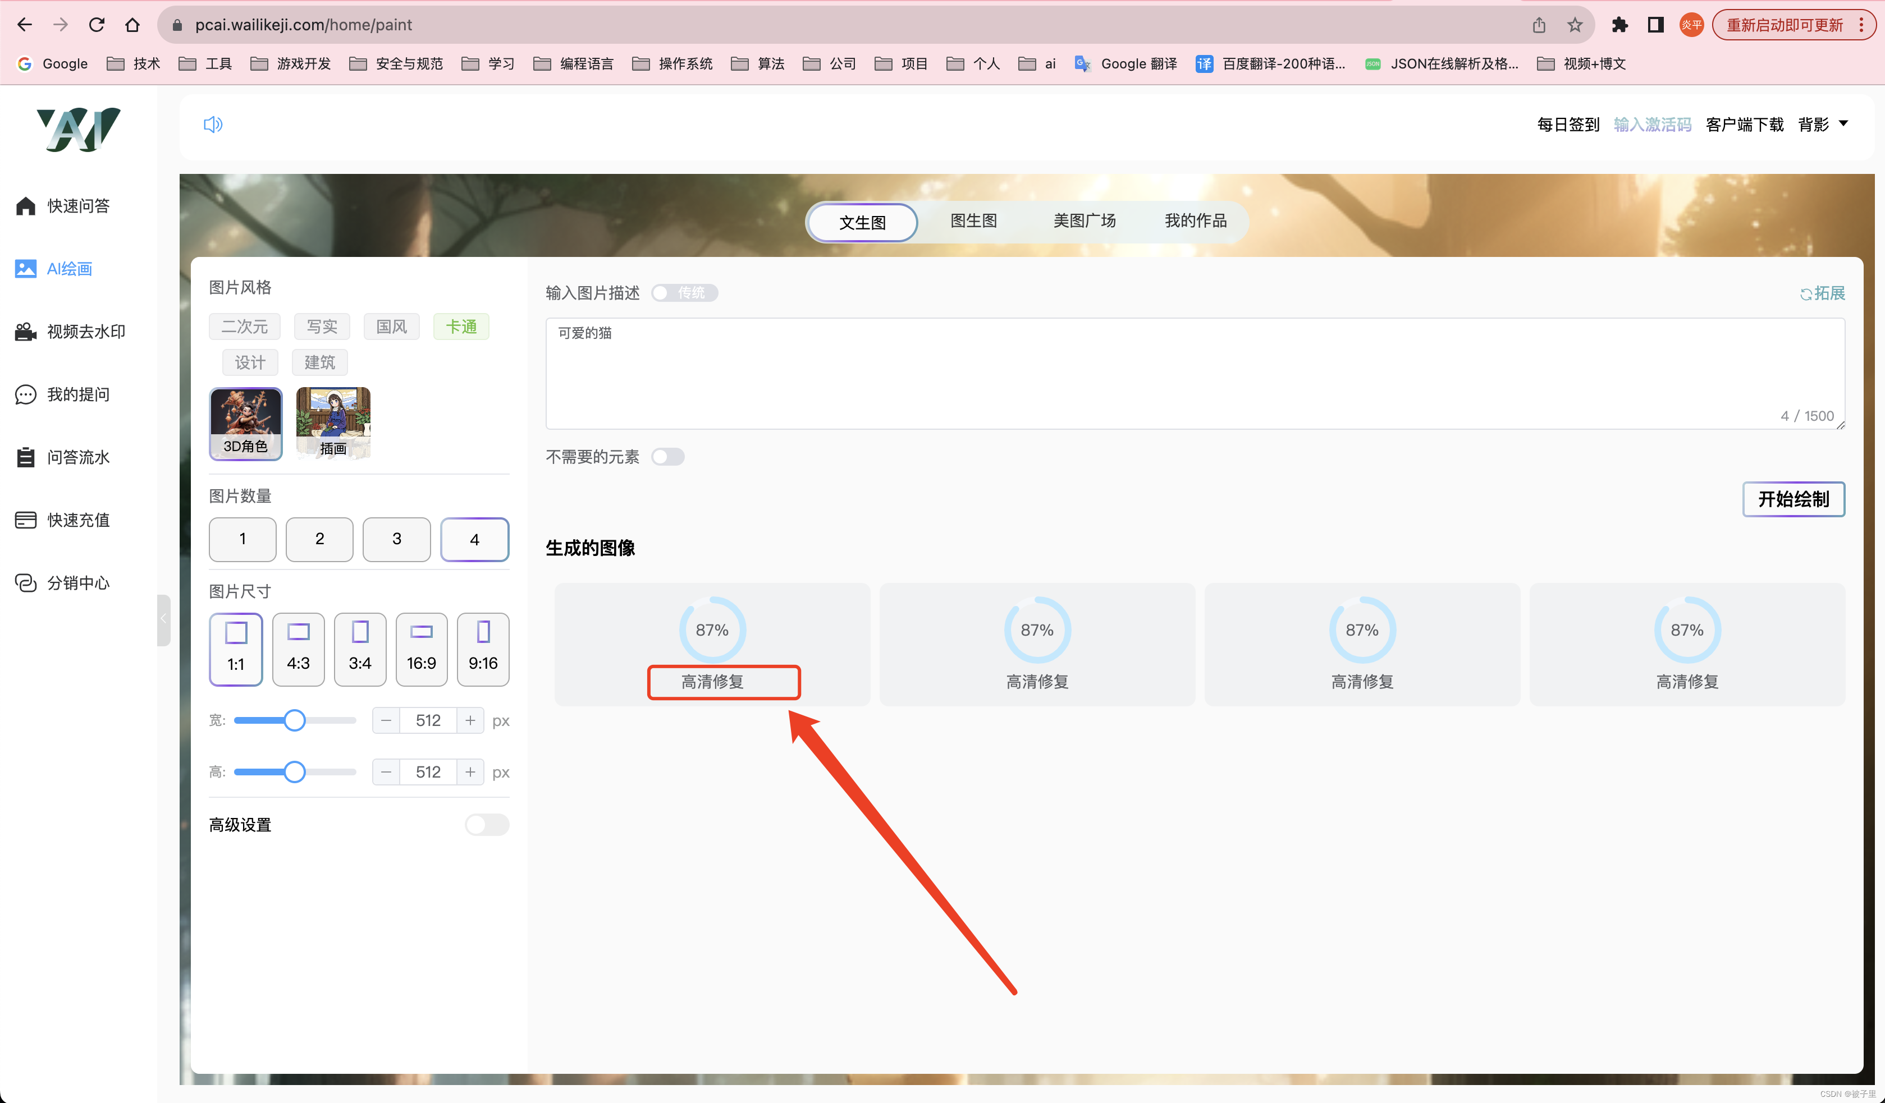The height and width of the screenshot is (1103, 1885).
Task: Open AI绘画 in the sidebar
Action: coord(54,269)
